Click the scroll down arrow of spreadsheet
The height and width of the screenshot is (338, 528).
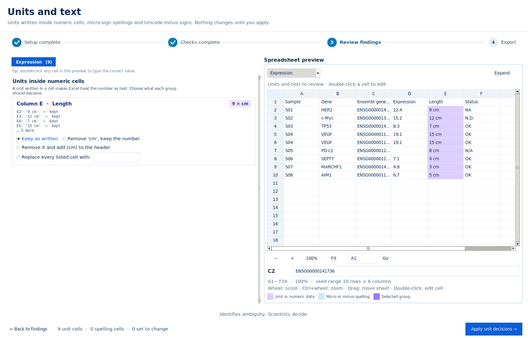pos(518,244)
